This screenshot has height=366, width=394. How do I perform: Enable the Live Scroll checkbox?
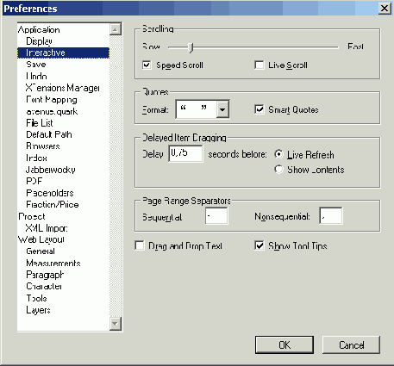(x=260, y=65)
